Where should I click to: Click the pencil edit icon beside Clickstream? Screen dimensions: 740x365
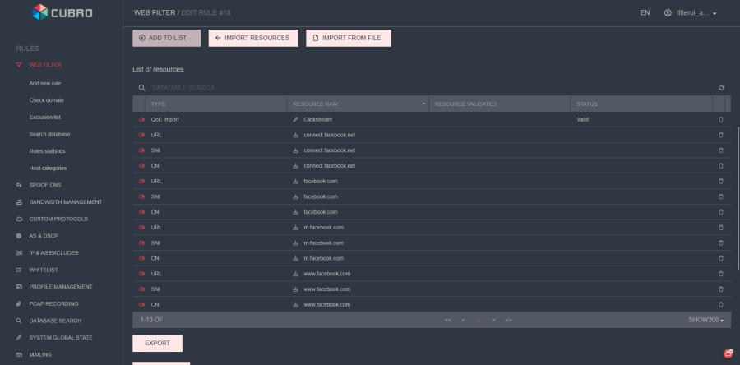click(x=295, y=120)
